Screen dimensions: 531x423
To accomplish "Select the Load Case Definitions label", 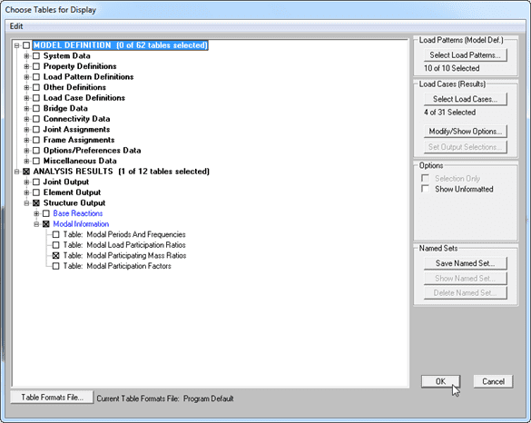I will pos(84,98).
